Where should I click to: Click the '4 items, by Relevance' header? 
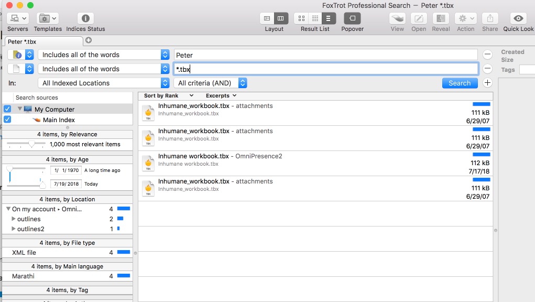(x=67, y=134)
